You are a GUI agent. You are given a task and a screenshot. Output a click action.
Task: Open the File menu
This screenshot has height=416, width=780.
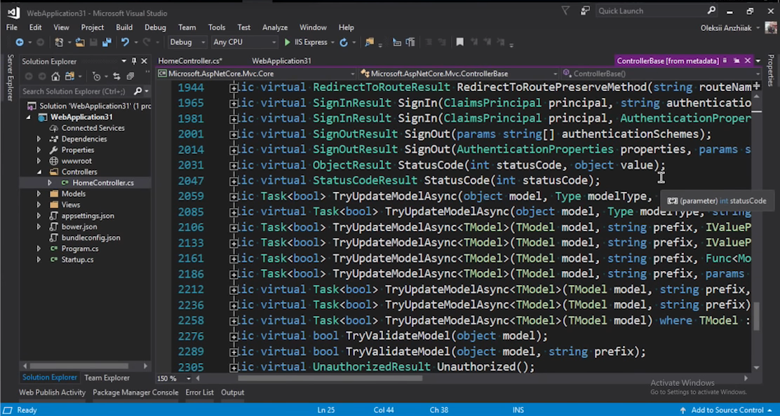coord(11,27)
